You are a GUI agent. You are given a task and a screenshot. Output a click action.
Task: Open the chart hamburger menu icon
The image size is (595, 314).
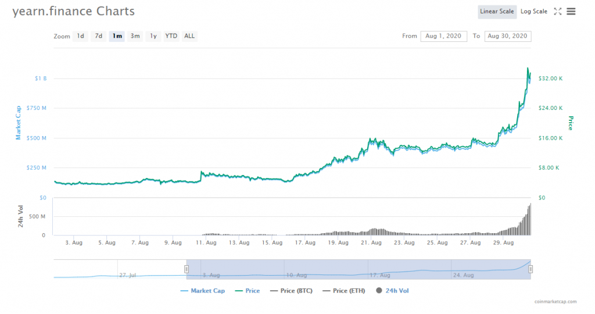pos(571,12)
